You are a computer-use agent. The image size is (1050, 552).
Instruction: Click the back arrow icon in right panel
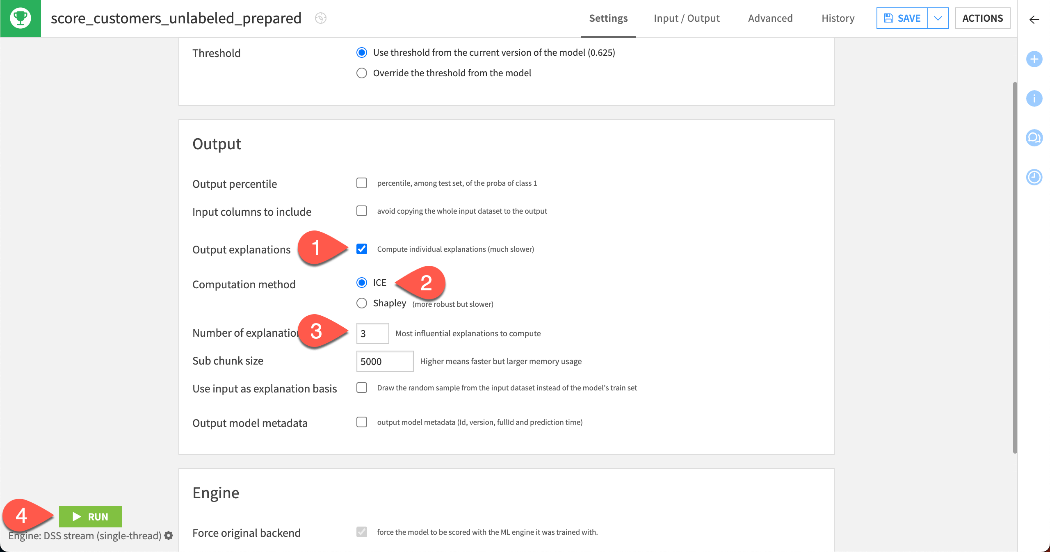pyautogui.click(x=1034, y=20)
